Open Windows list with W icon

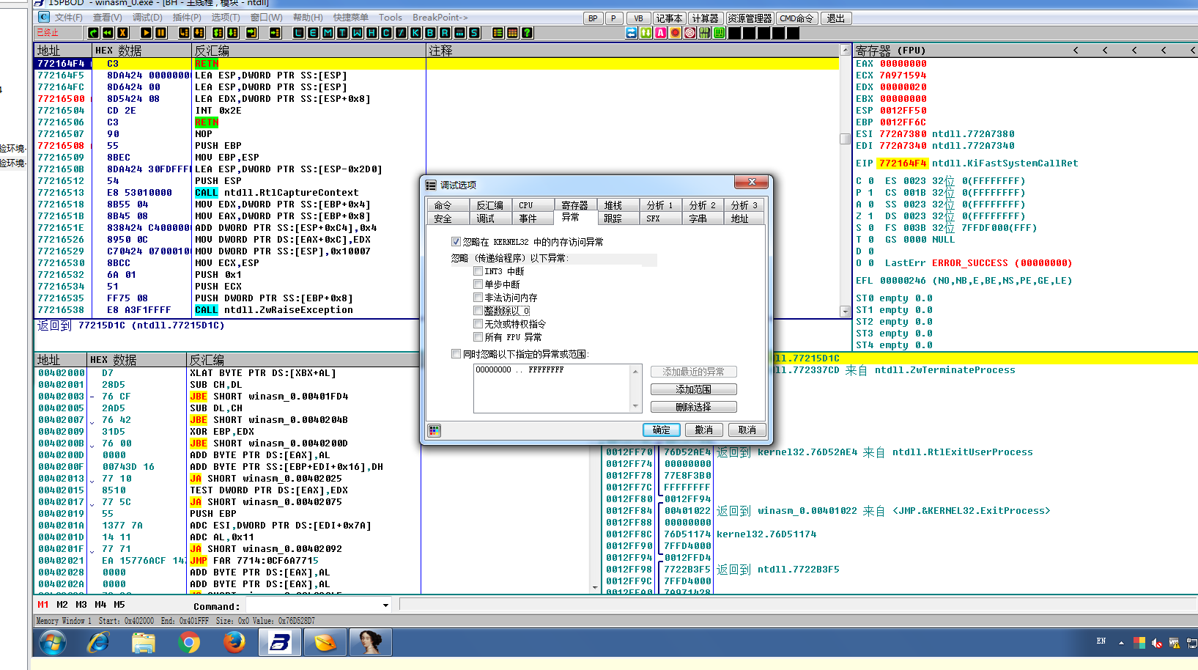[x=357, y=33]
